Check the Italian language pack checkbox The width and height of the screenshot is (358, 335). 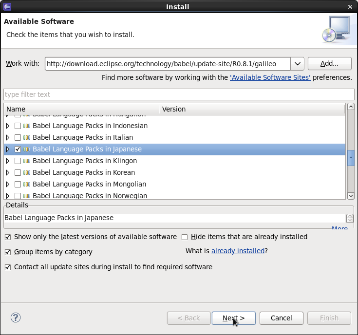18,137
